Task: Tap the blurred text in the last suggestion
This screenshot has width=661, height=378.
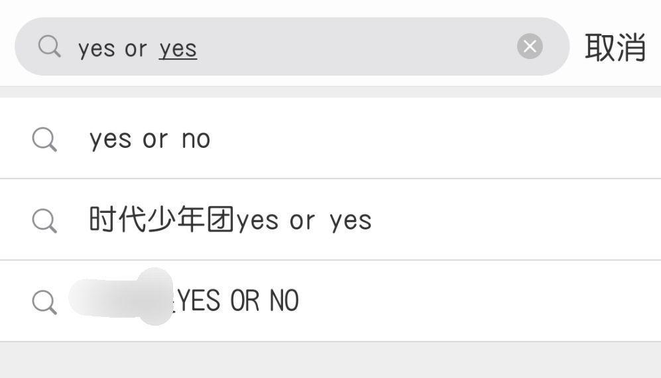Action: point(121,298)
